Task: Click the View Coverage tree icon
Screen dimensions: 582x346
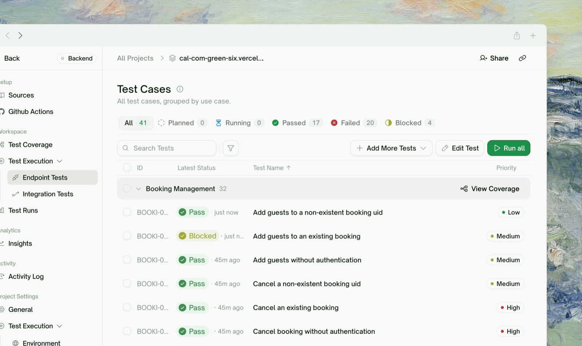Action: 464,189
